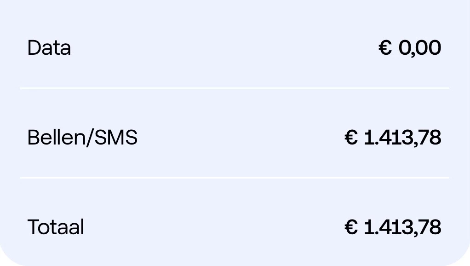Click the divider above the Totaal row
Image resolution: width=470 pixels, height=266 pixels.
(235, 178)
